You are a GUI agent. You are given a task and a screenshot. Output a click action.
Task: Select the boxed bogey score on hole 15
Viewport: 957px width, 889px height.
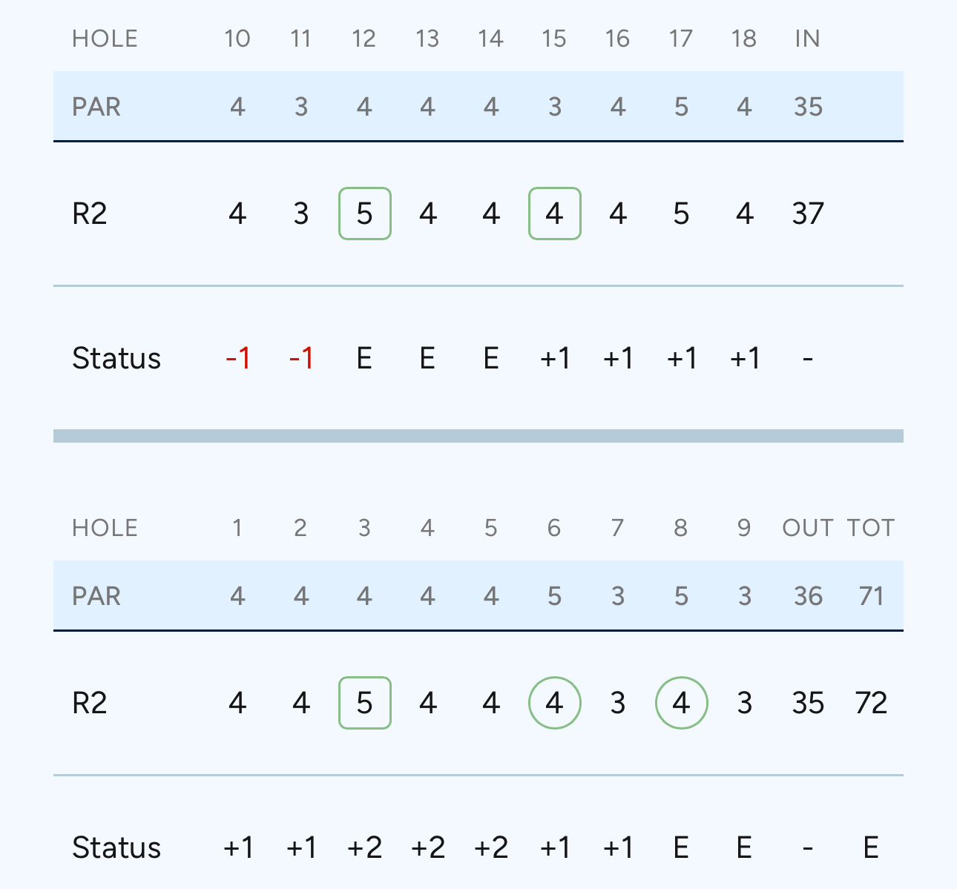[554, 214]
